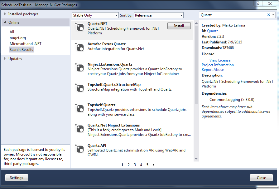Select the Quartz.API package title
This screenshot has width=279, height=189.
coord(97,146)
